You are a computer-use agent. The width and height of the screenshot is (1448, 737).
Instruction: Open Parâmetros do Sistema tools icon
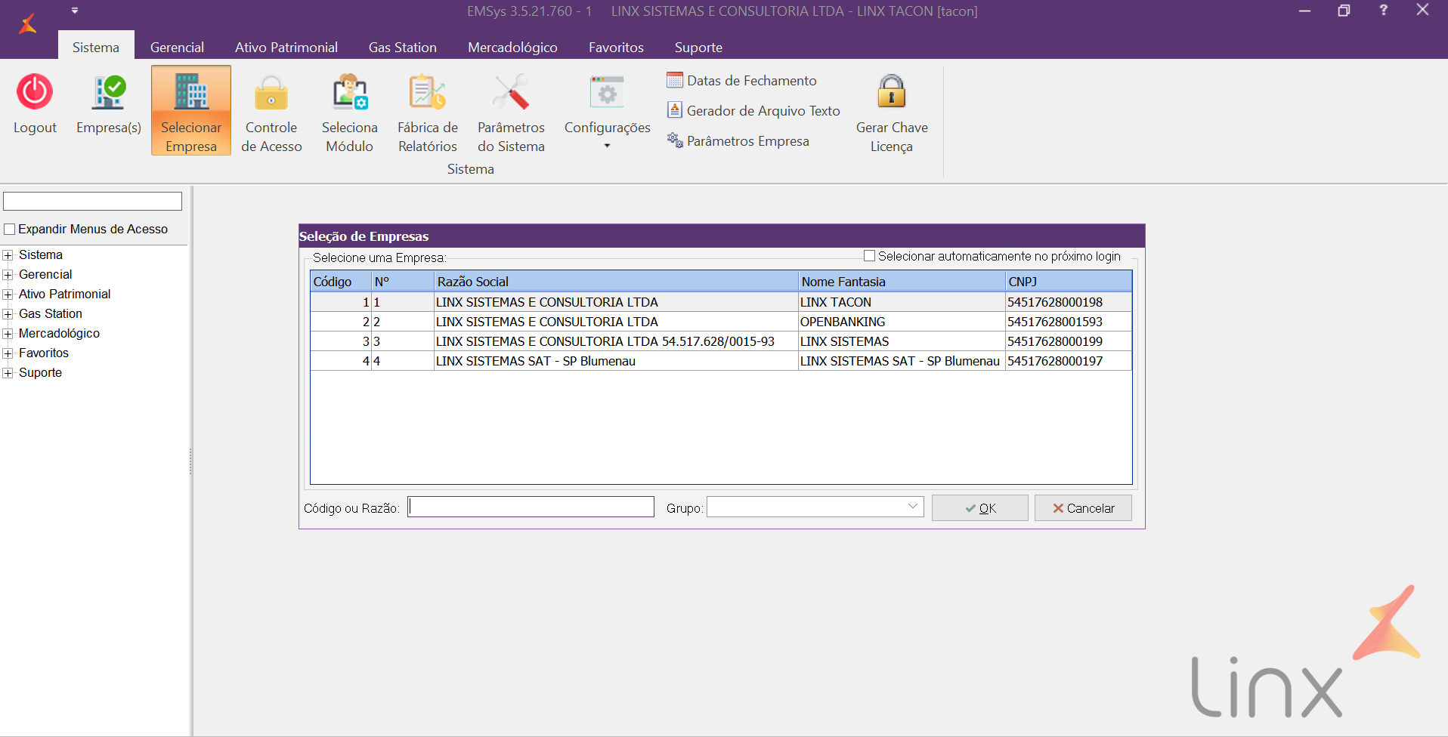(511, 93)
